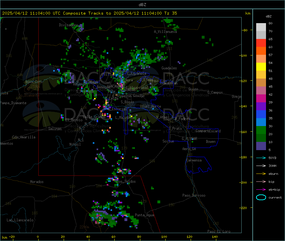
Task: Click the Paso_El_Loro map label
Action: [x=219, y=231]
